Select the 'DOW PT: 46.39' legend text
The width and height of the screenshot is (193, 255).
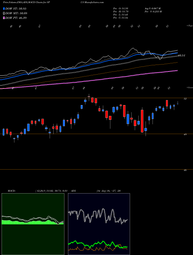[x=16, y=18]
